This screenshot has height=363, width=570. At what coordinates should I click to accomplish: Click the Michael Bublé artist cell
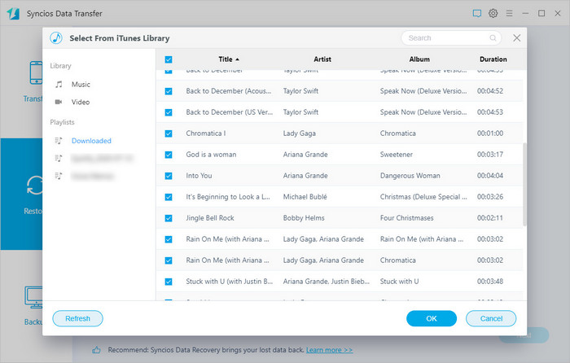coord(305,197)
